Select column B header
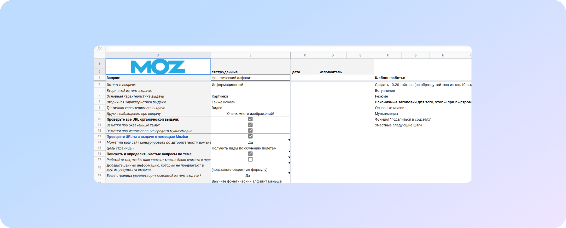Screen dimensions: 566x228 coord(250,55)
